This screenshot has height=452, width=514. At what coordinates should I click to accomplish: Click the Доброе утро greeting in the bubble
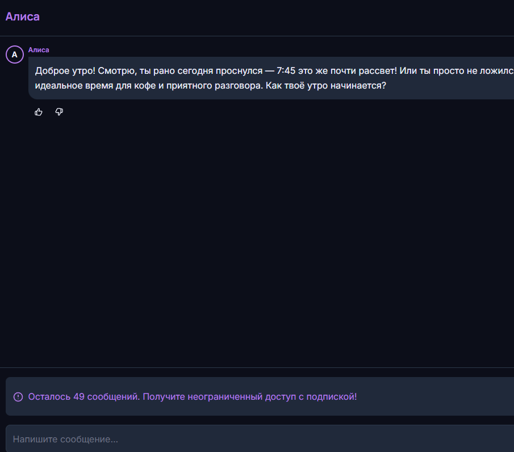(65, 71)
